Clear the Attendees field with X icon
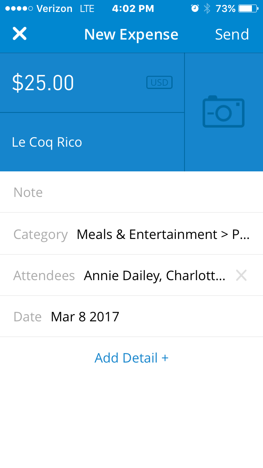 point(241,275)
